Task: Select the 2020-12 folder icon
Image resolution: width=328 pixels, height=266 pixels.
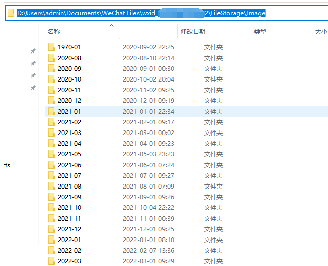Action: pyautogui.click(x=51, y=100)
